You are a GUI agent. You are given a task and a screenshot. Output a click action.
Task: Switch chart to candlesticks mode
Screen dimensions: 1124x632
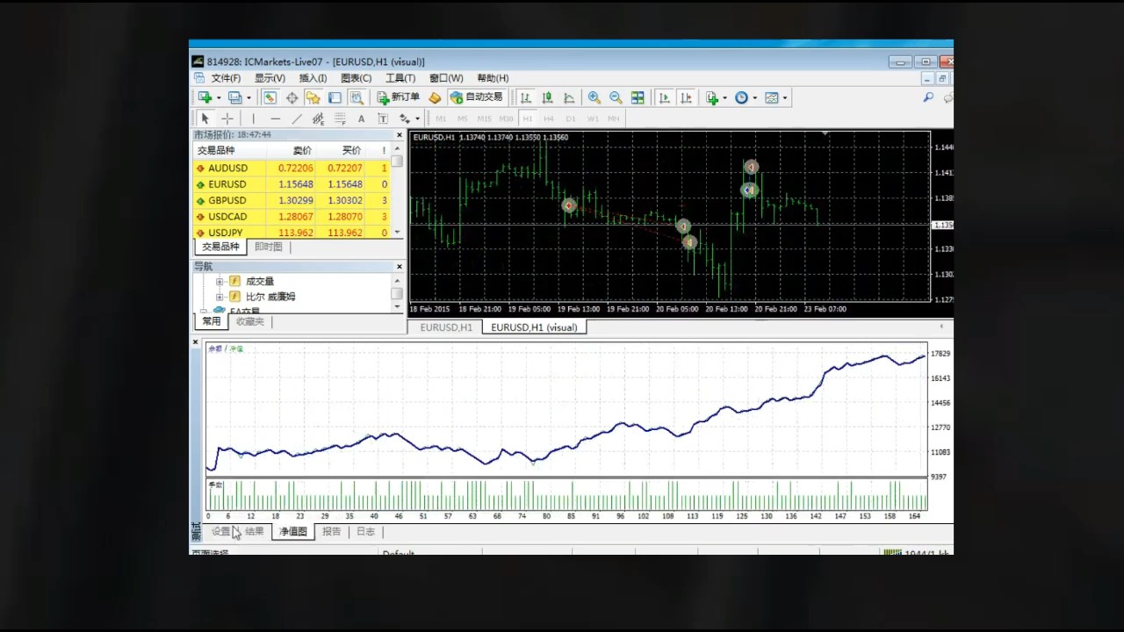[x=547, y=97]
